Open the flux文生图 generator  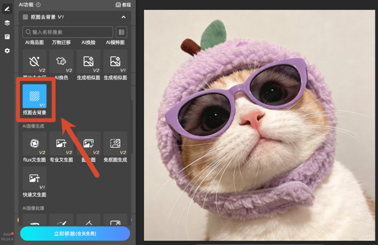coord(34,143)
